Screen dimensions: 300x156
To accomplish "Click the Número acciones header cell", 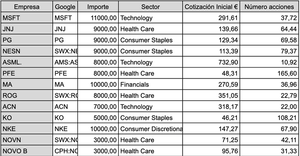I will point(269,6).
